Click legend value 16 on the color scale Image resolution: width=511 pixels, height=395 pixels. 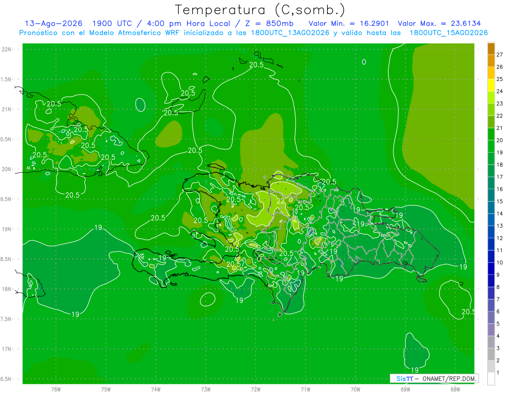click(x=500, y=189)
